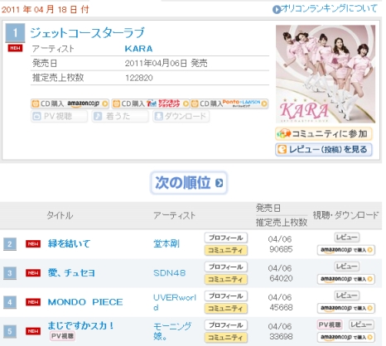386x346 pixels.
Task: Click sales figure 33698
Action: 281,337
